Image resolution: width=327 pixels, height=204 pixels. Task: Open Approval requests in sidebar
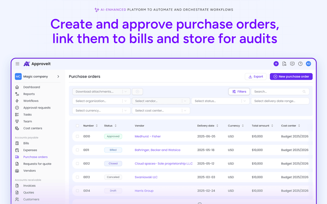37,108
